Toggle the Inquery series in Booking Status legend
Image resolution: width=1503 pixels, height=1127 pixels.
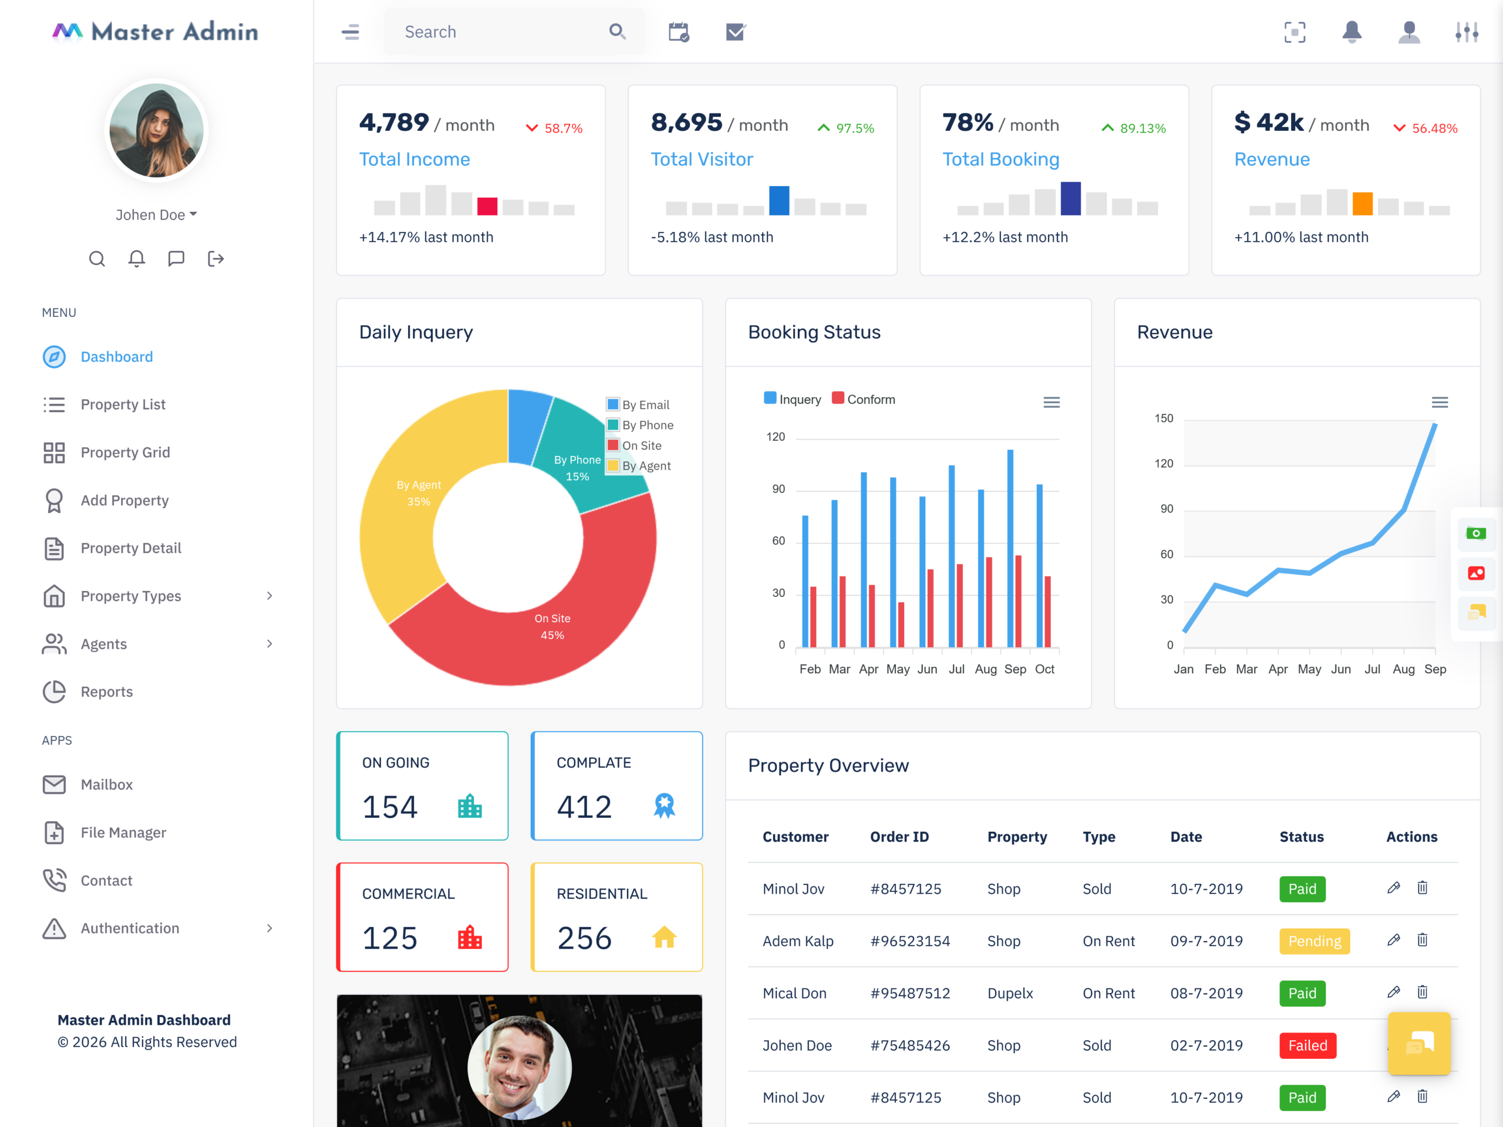pos(792,400)
